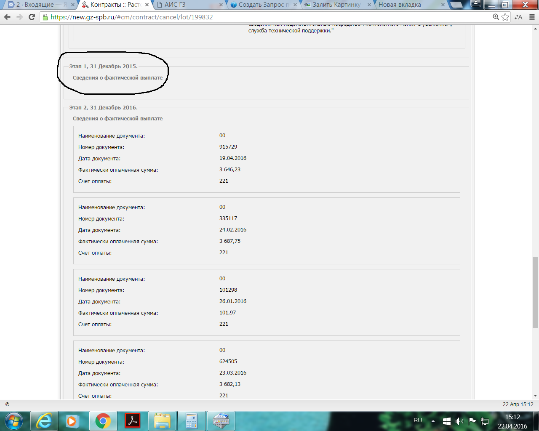539x431 pixels.
Task: Open Windows Media Player from taskbar
Action: tap(72, 421)
